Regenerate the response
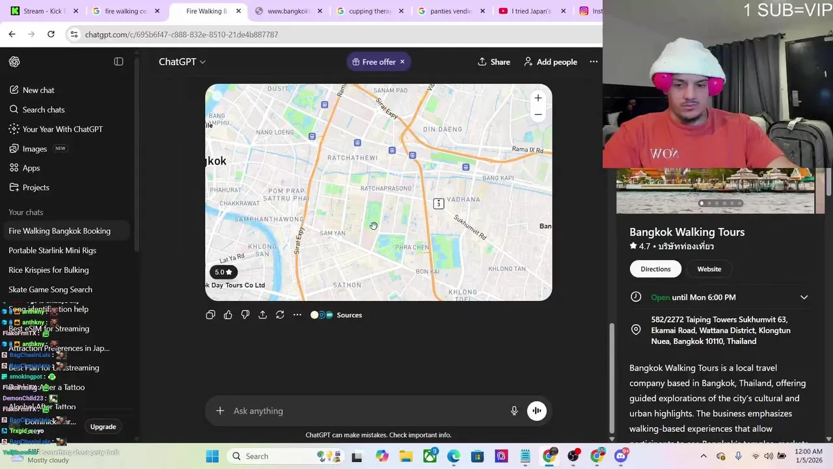833x469 pixels. [280, 315]
